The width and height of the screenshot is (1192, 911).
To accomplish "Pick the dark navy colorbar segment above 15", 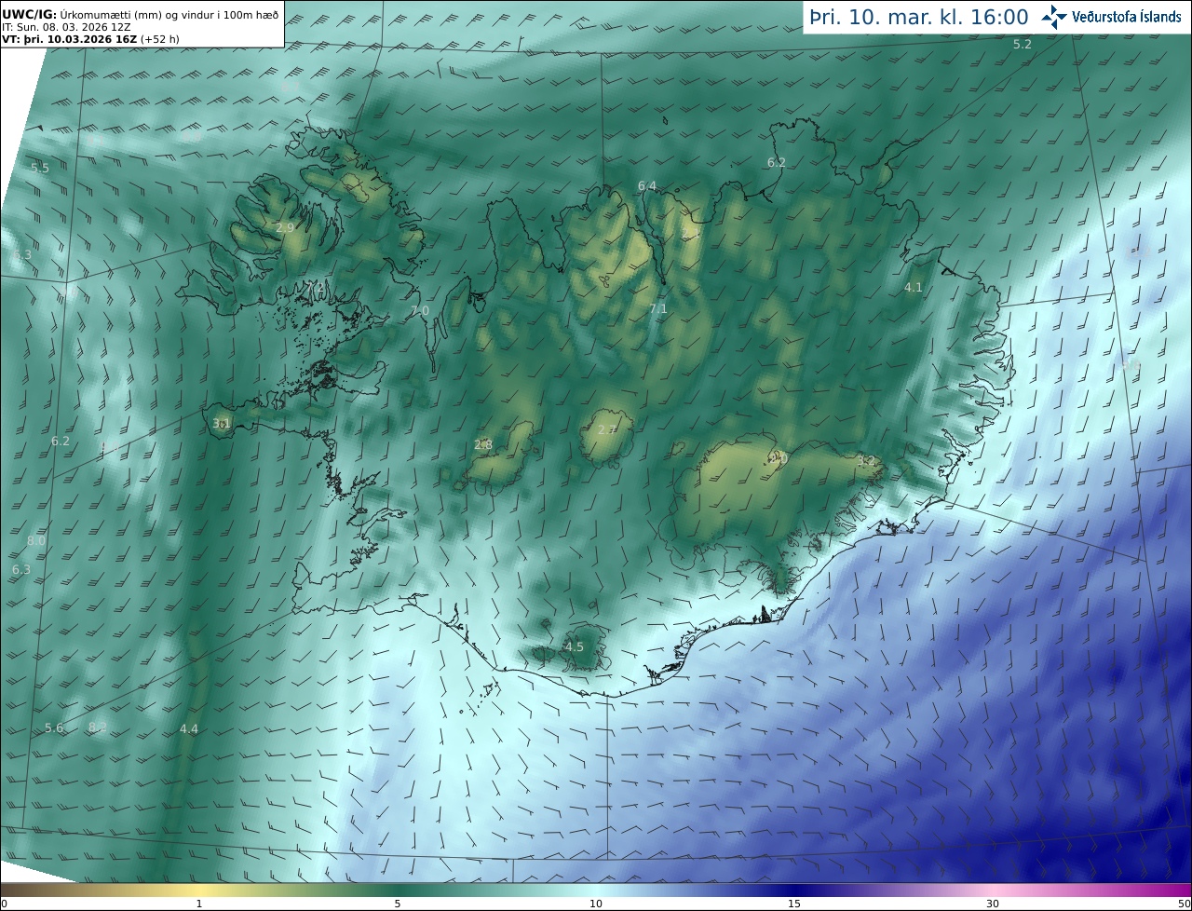I will (794, 890).
